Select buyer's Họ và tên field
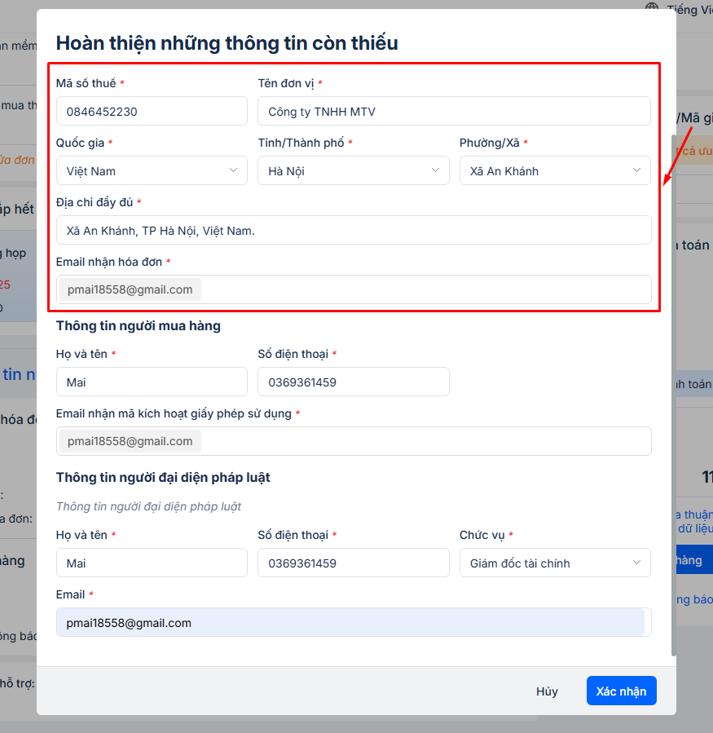The image size is (713, 733). tap(152, 382)
